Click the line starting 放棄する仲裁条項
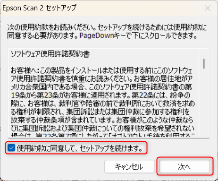The width and height of the screenshot is (218, 181). coord(102,120)
